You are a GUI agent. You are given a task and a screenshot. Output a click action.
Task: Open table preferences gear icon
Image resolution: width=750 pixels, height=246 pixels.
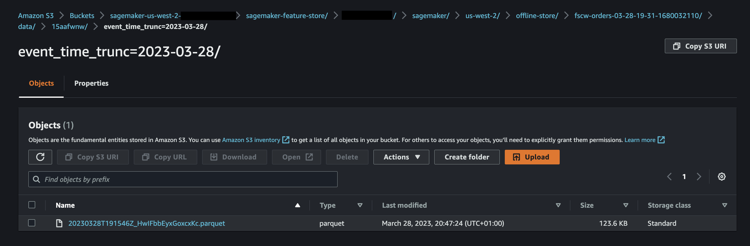[722, 177]
